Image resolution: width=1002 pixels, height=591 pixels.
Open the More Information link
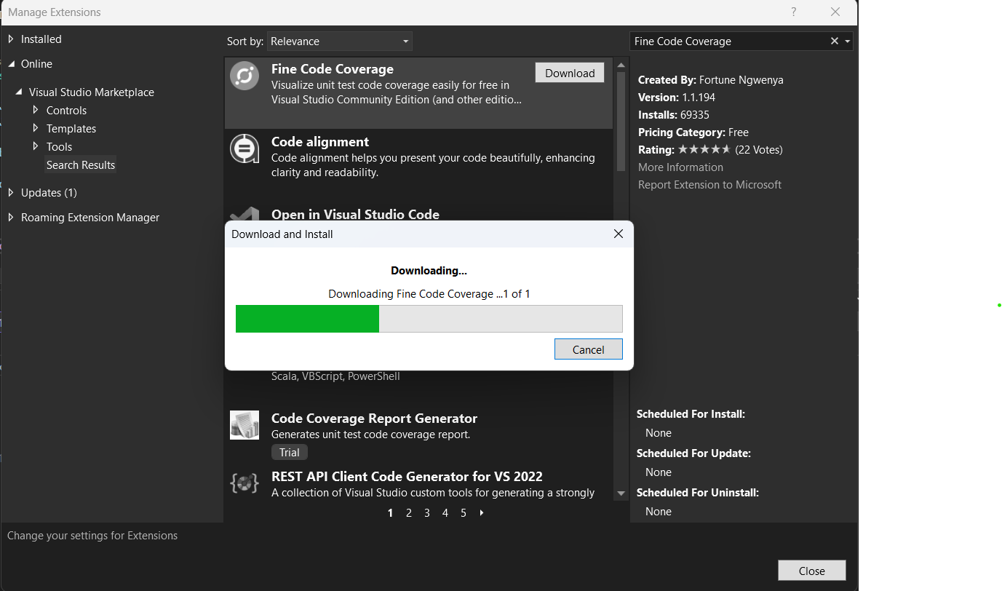pos(680,167)
